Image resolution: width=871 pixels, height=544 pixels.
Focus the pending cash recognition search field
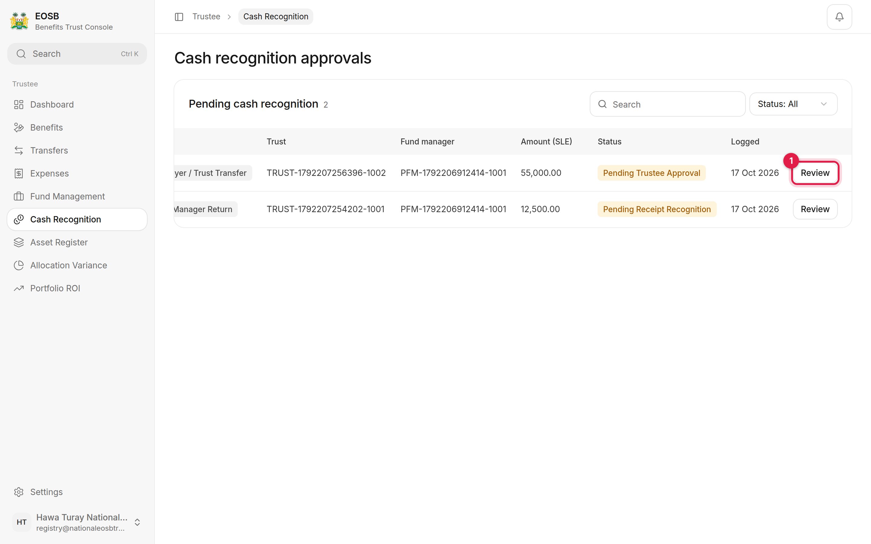coord(667,104)
